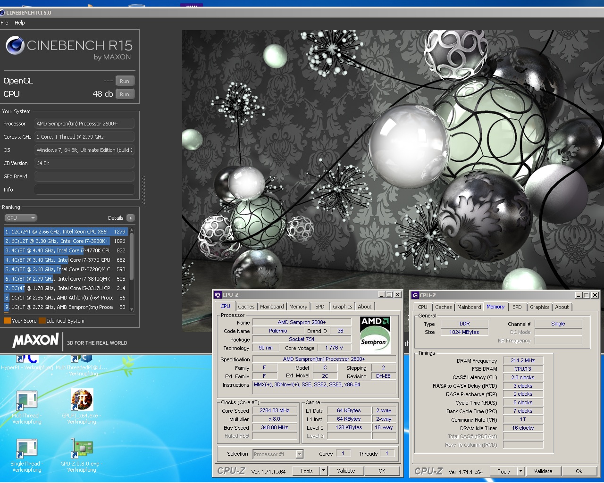Click the MAXON logo
Viewport: 604px width, 483px height.
(x=35, y=340)
